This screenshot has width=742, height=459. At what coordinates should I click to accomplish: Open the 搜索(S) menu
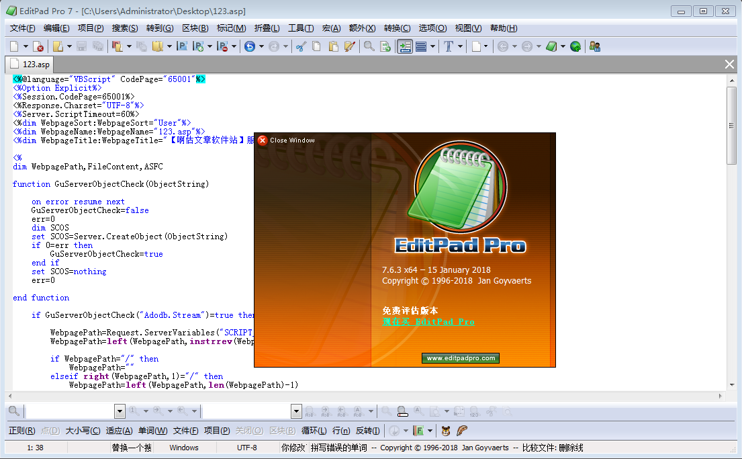tap(125, 28)
